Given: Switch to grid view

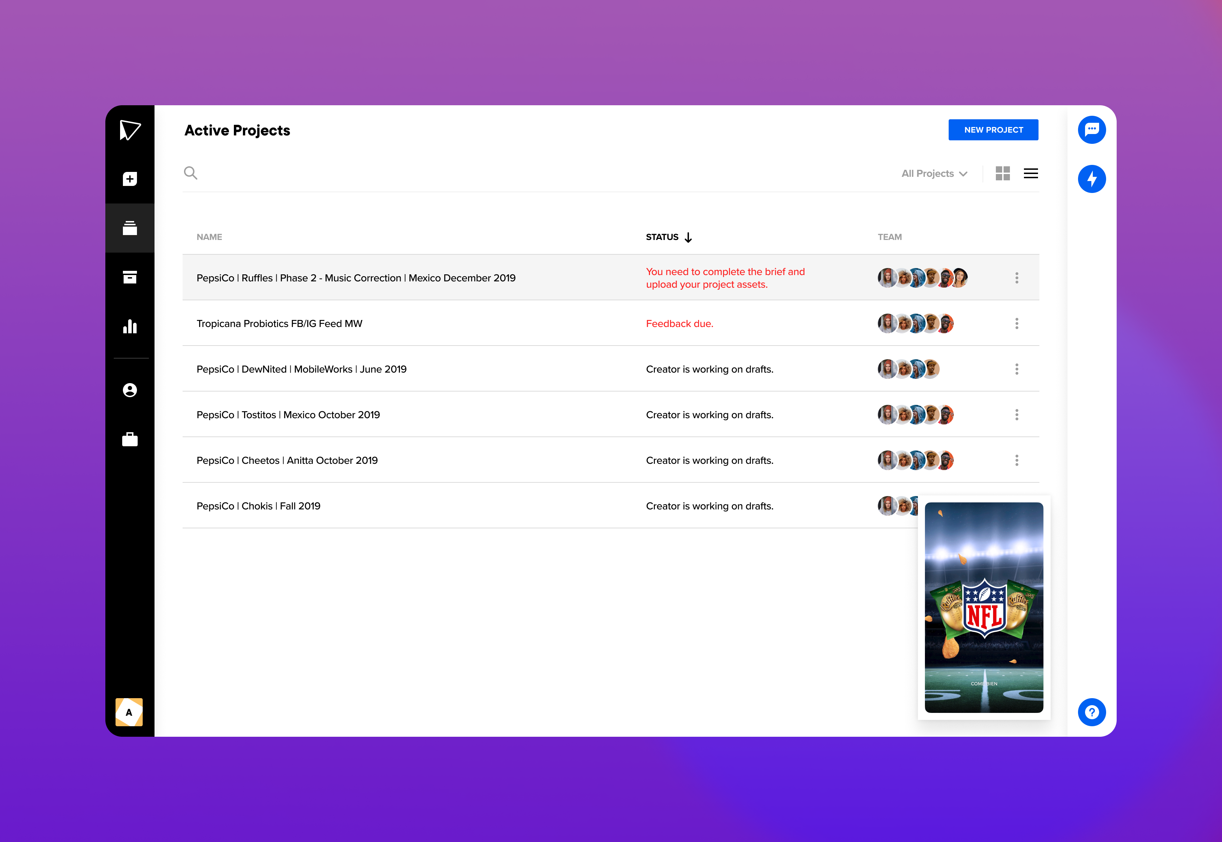Looking at the screenshot, I should click(1002, 173).
